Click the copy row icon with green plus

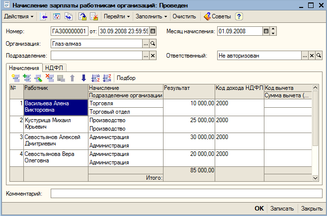pyautogui.click(x=27, y=78)
